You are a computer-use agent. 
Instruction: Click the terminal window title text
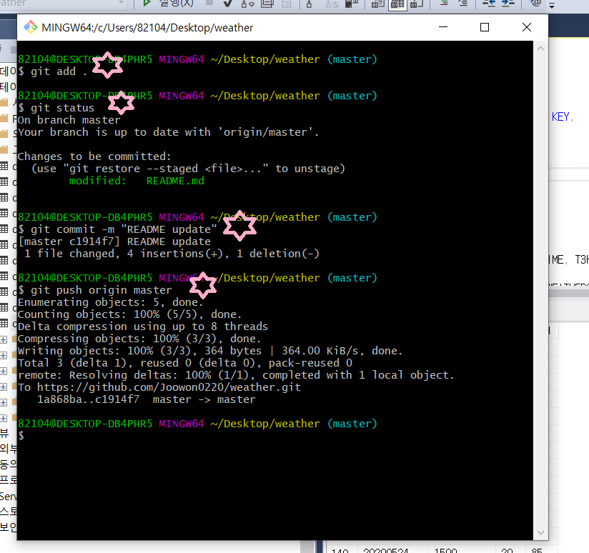(147, 28)
